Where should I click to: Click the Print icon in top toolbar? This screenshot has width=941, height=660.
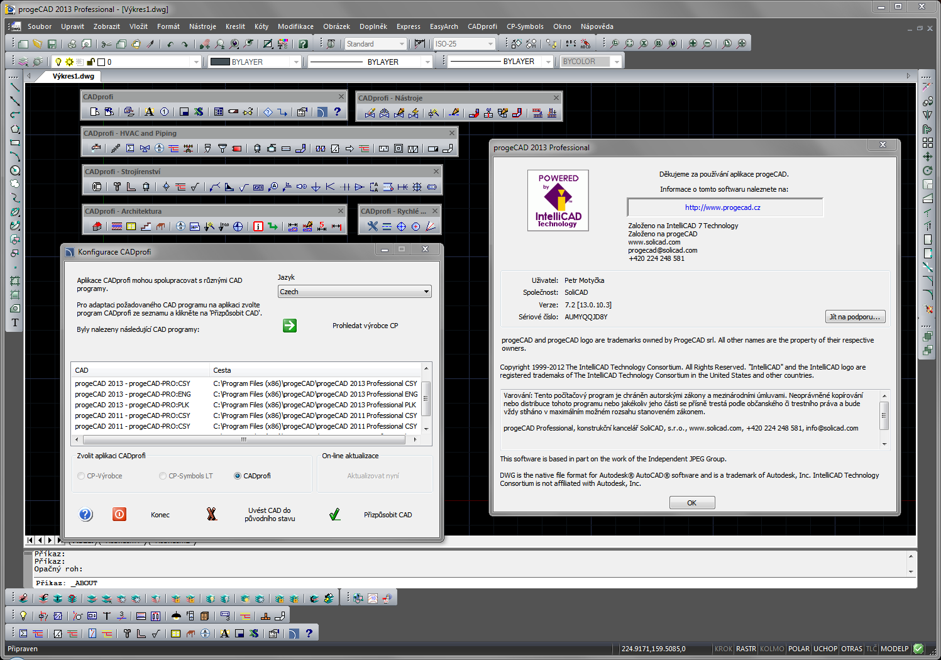72,44
